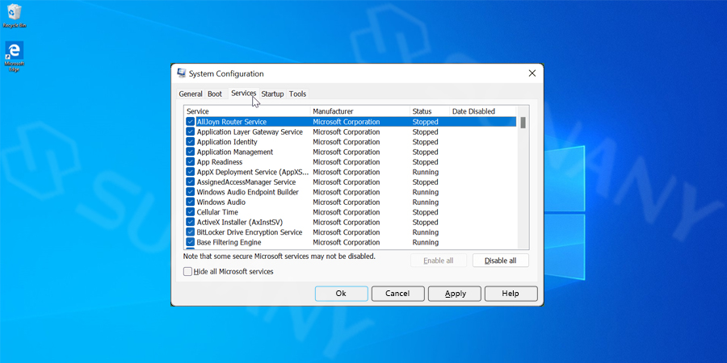Select Windows Audio Endpoint Builder name
727x363 pixels.
pos(248,192)
